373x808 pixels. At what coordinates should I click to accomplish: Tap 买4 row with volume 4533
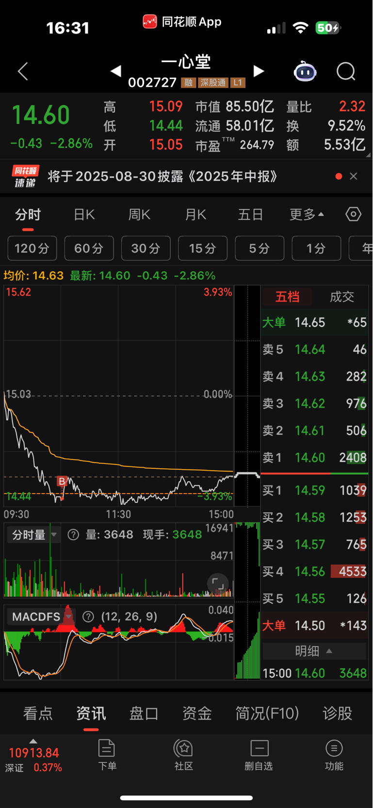[x=314, y=571]
